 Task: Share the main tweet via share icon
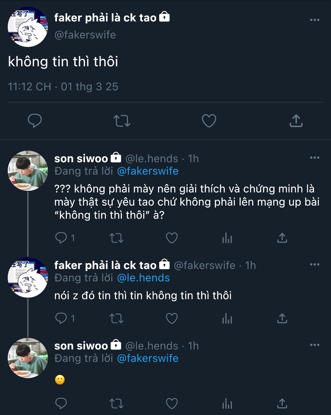click(296, 120)
